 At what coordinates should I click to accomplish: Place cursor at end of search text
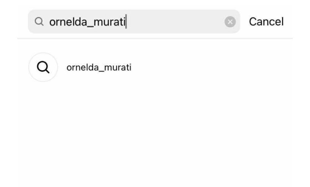click(x=126, y=22)
